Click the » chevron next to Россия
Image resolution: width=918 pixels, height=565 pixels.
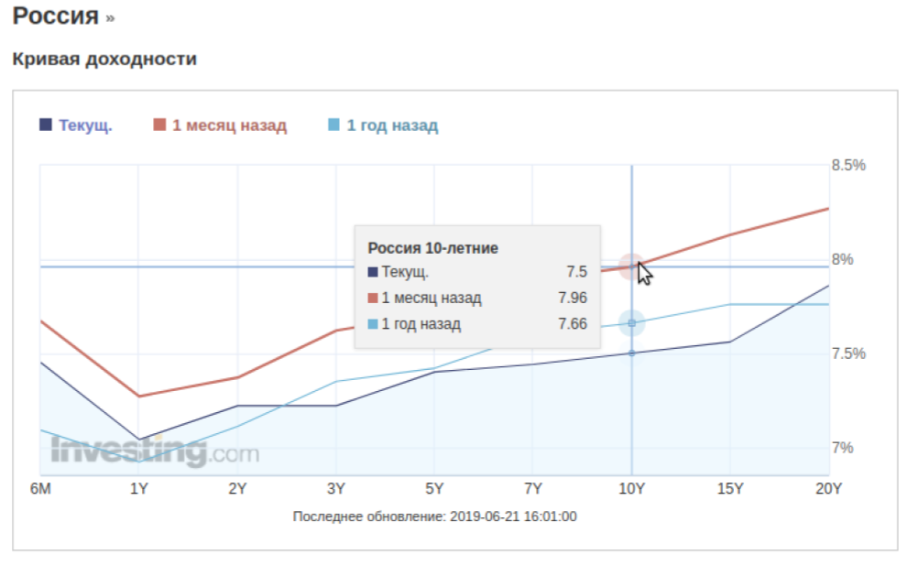click(110, 18)
